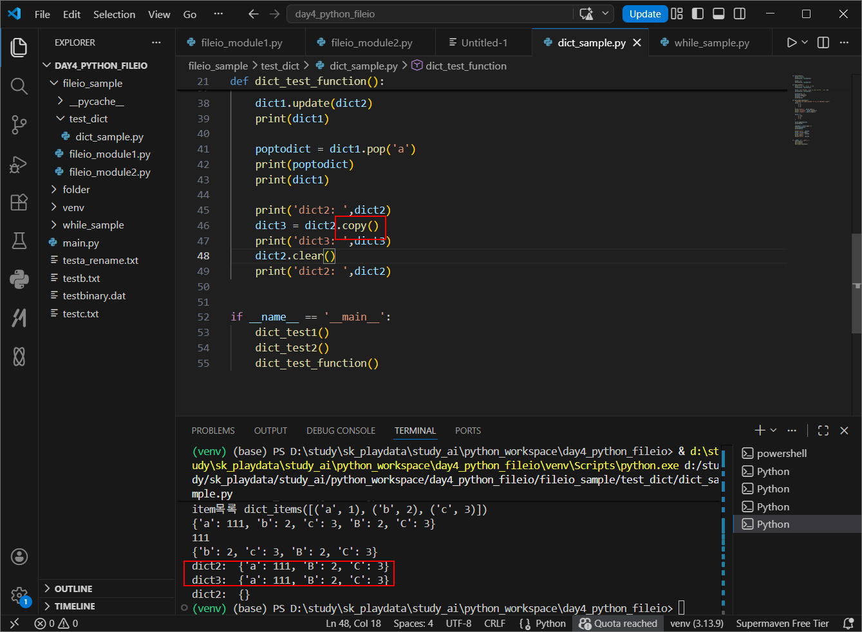The height and width of the screenshot is (632, 862).
Task: Go forward with the navigation arrow
Action: pyautogui.click(x=275, y=14)
